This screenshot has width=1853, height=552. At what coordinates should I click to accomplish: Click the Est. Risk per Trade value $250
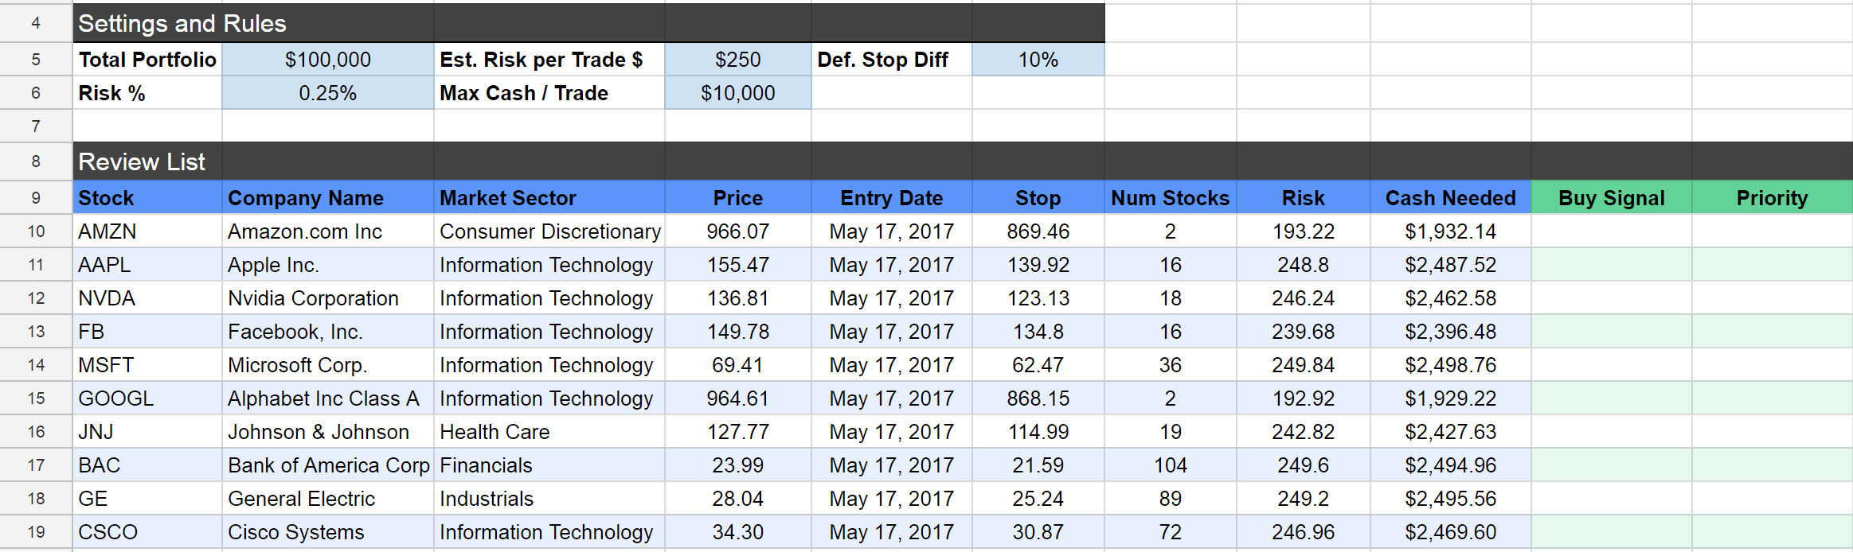(x=737, y=60)
